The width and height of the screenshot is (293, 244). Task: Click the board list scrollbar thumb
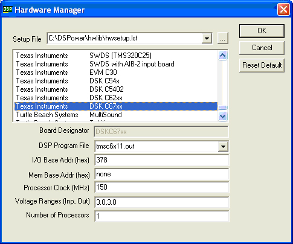tap(223, 108)
